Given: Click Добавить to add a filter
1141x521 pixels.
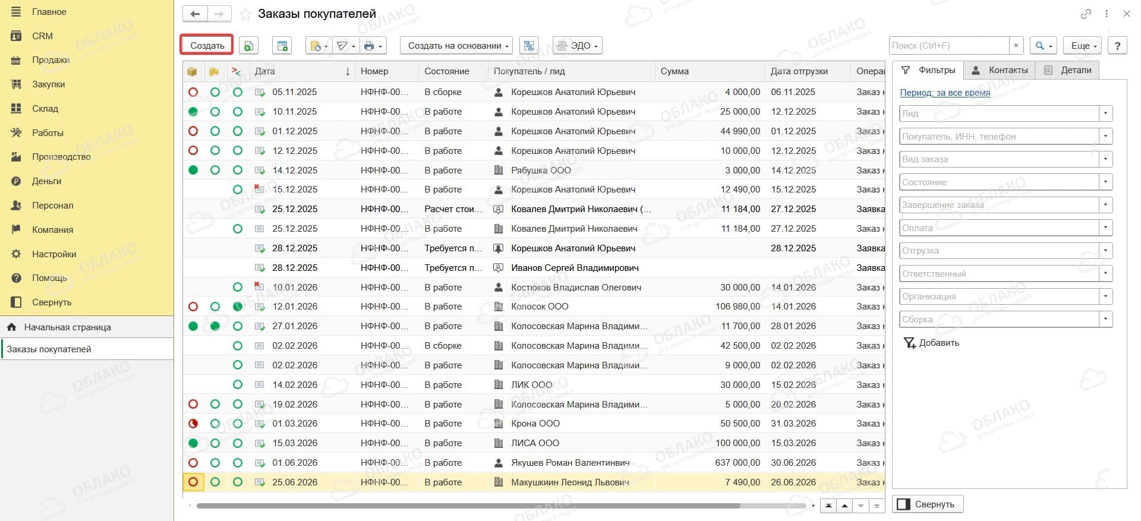Looking at the screenshot, I should coord(931,343).
